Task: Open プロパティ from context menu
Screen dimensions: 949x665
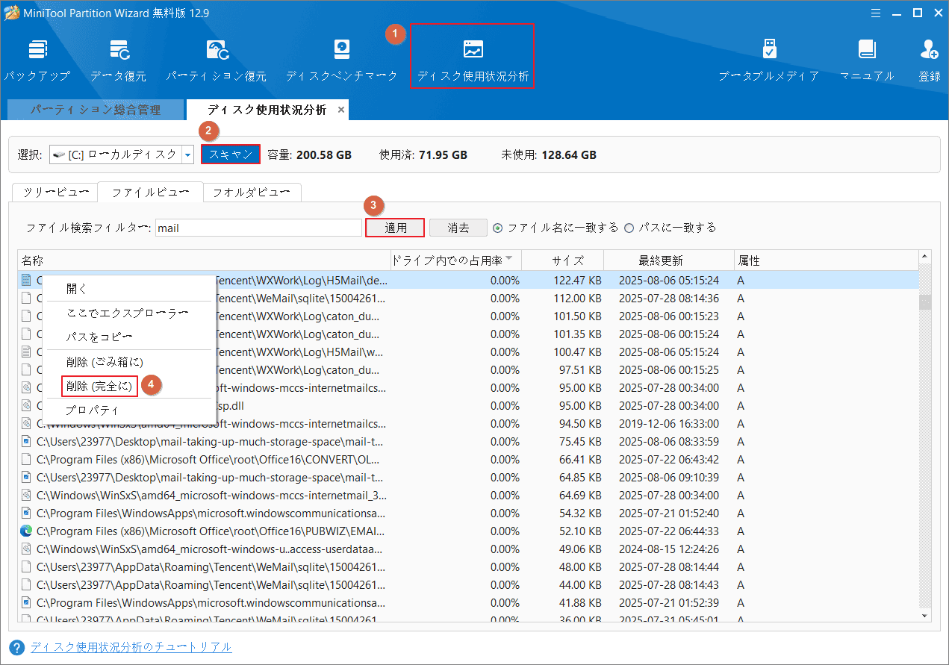Action: pyautogui.click(x=129, y=410)
